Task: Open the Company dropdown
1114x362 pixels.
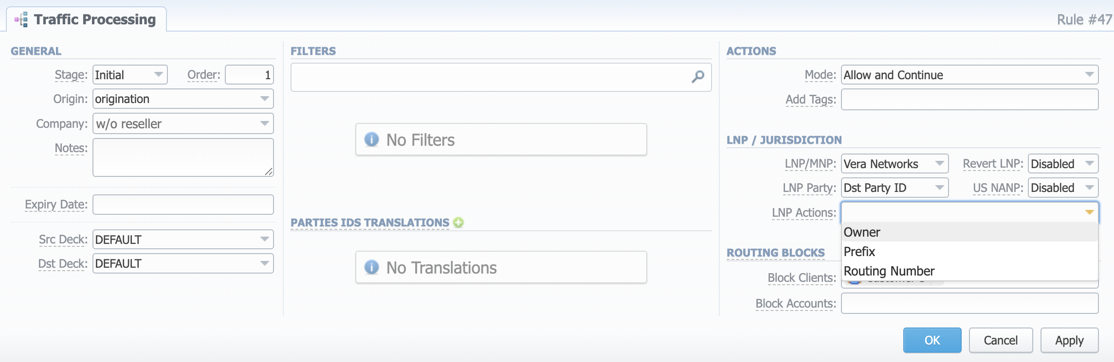Action: [264, 124]
